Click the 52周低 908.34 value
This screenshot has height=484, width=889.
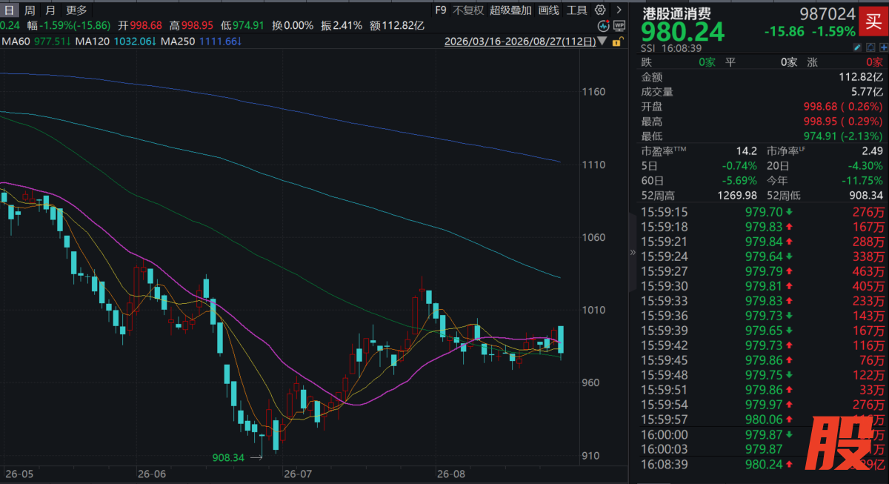click(865, 195)
